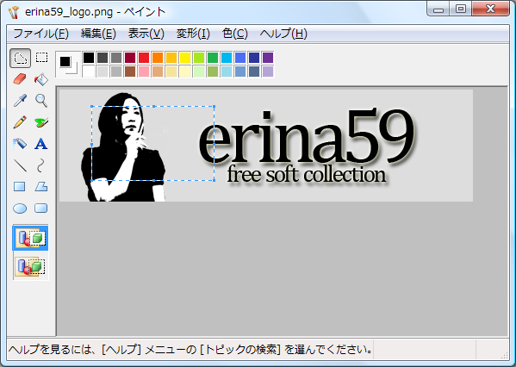Pick the Eraser tool
Screen dimensions: 516x367
(x=20, y=79)
